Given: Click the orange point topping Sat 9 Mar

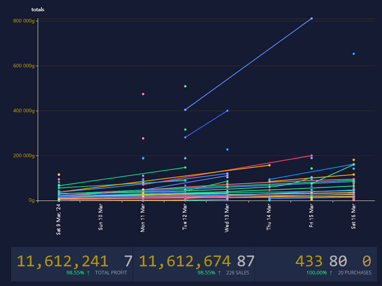Looking at the screenshot, I should point(59,174).
